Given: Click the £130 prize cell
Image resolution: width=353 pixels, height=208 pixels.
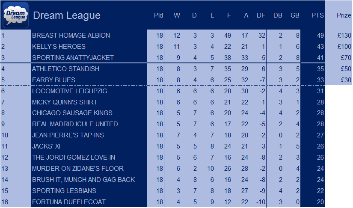Looking at the screenshot, I should tap(344, 36).
